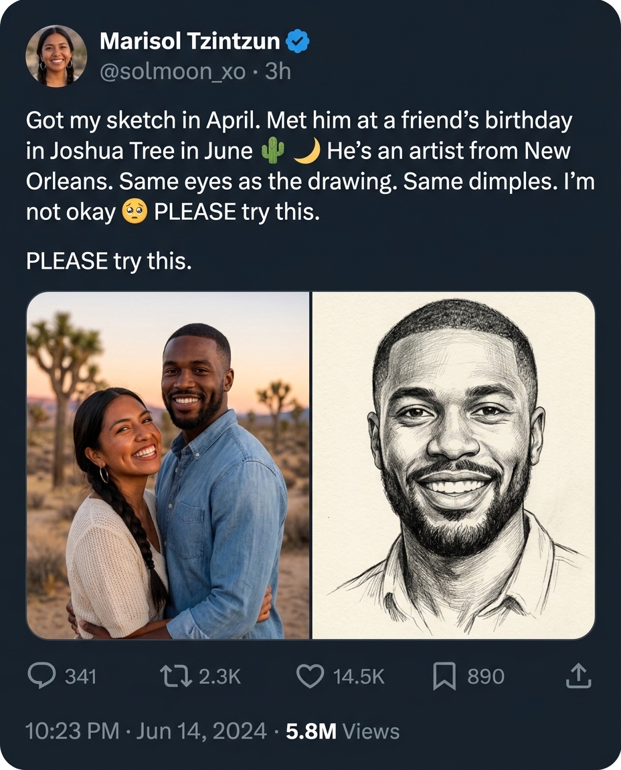621x770 pixels.
Task: Click the 341 replies count
Action: [x=81, y=676]
